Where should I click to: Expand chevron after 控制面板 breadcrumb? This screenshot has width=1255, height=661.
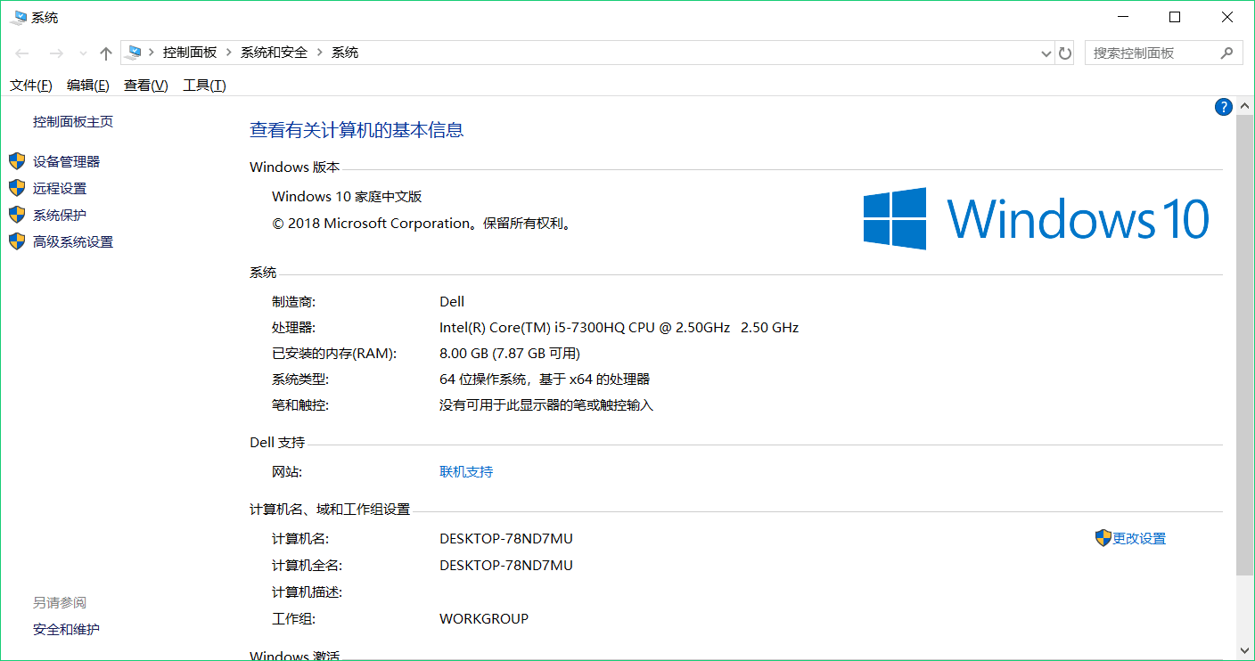point(229,53)
